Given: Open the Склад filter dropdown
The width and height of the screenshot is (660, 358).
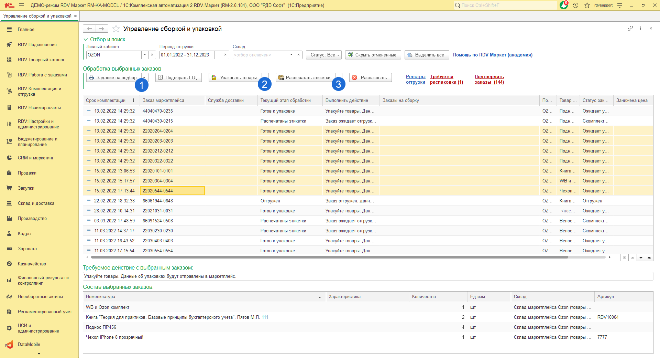Looking at the screenshot, I should click(x=291, y=55).
